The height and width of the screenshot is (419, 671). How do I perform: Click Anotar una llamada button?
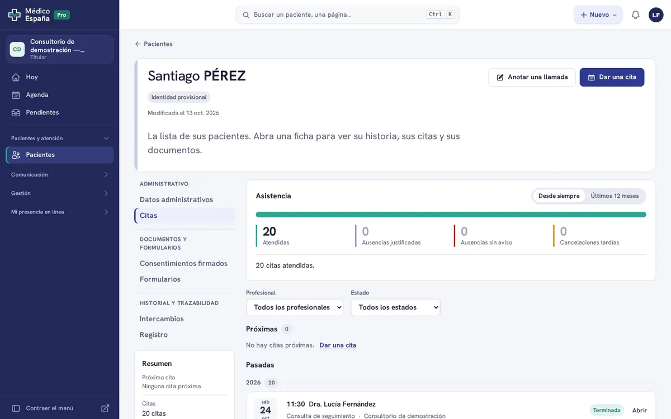(532, 77)
